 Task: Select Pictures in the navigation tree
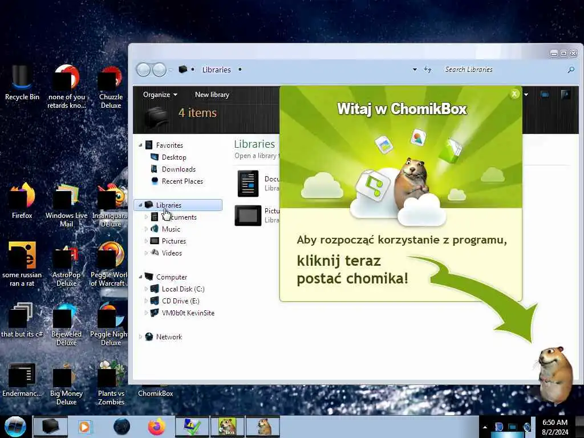[x=173, y=241]
